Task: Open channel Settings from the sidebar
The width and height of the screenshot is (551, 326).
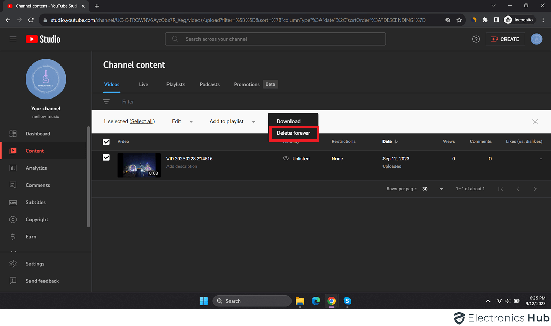Action: (35, 264)
